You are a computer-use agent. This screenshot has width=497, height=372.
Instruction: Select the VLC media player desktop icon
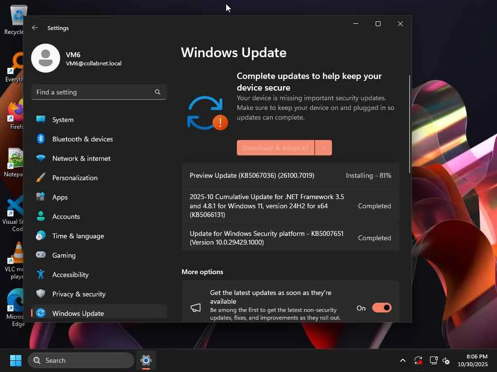pos(14,261)
